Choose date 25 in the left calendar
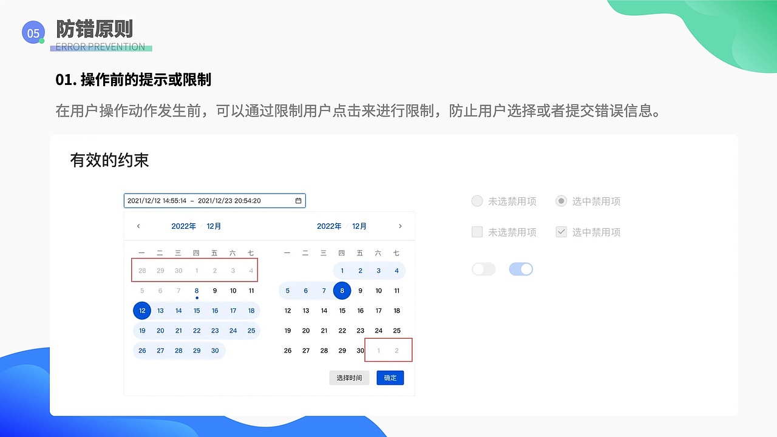Screen dimensions: 777x437 251,331
